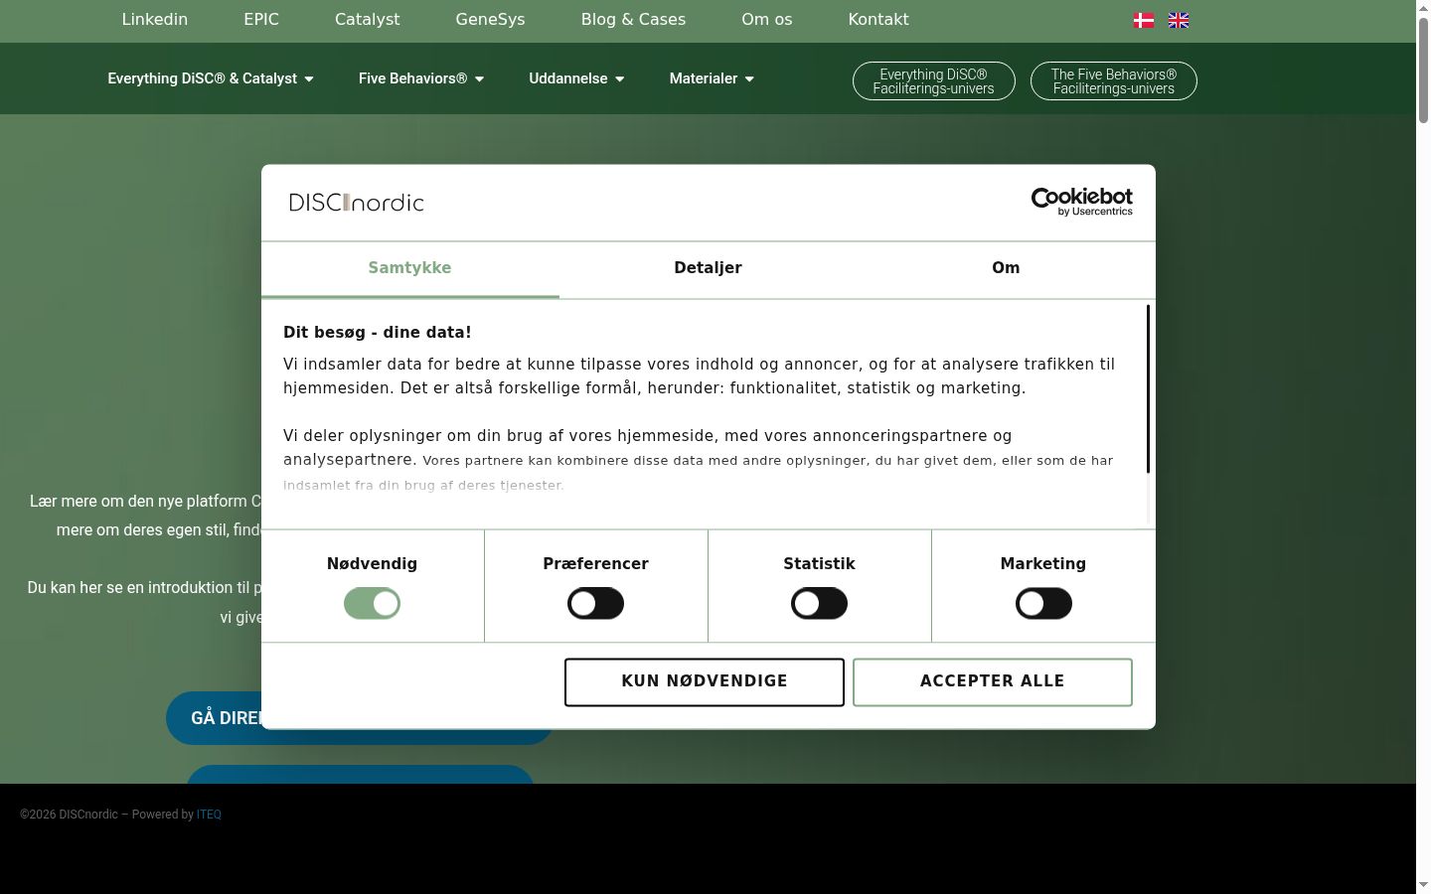Click the DISCnordic logo in dialog
The image size is (1431, 894).
point(356,203)
